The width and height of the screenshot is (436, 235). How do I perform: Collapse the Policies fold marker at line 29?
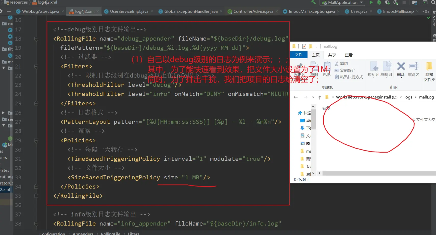(36, 141)
